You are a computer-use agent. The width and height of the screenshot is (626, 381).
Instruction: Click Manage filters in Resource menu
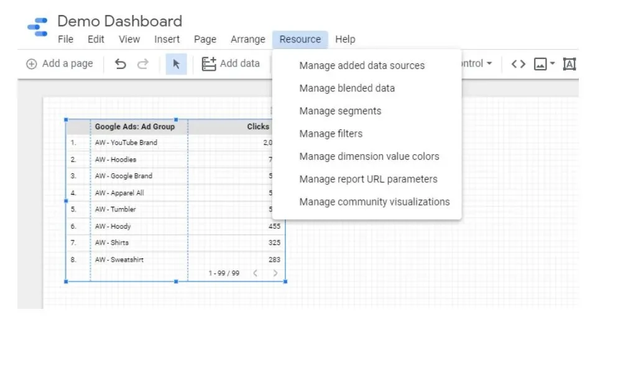click(331, 134)
